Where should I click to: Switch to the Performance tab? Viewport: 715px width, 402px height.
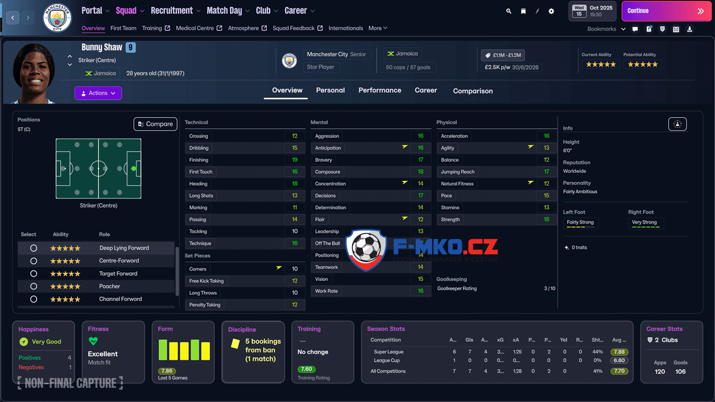click(380, 90)
